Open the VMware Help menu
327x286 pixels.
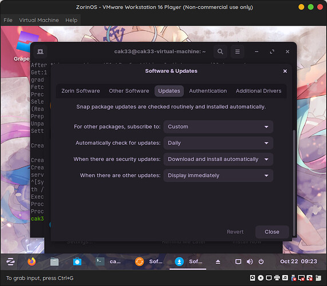click(72, 20)
